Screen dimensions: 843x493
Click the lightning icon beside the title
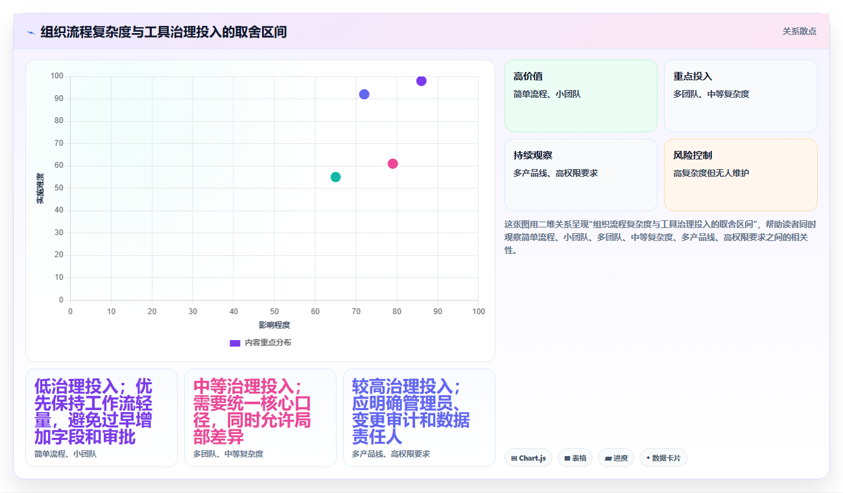click(x=30, y=32)
